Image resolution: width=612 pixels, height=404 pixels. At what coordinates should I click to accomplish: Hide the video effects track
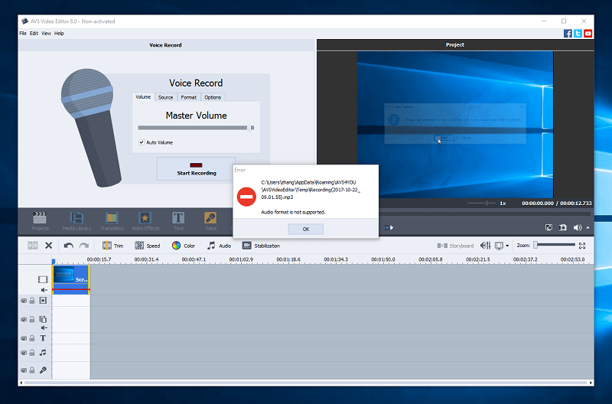pyautogui.click(x=24, y=301)
